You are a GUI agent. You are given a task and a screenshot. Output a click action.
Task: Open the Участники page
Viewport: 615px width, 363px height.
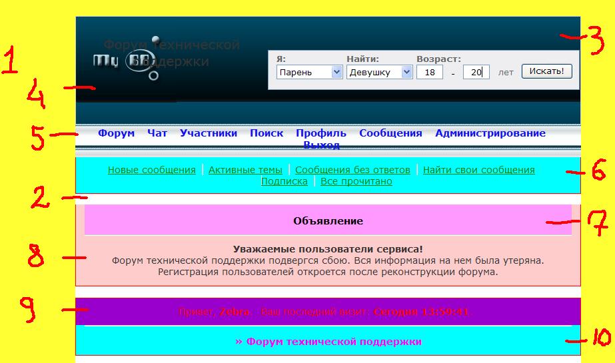(x=209, y=133)
